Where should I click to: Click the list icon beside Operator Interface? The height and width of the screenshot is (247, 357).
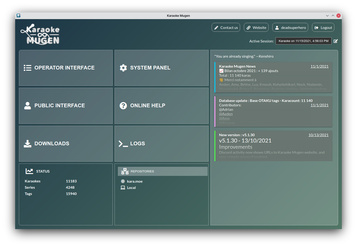(27, 68)
